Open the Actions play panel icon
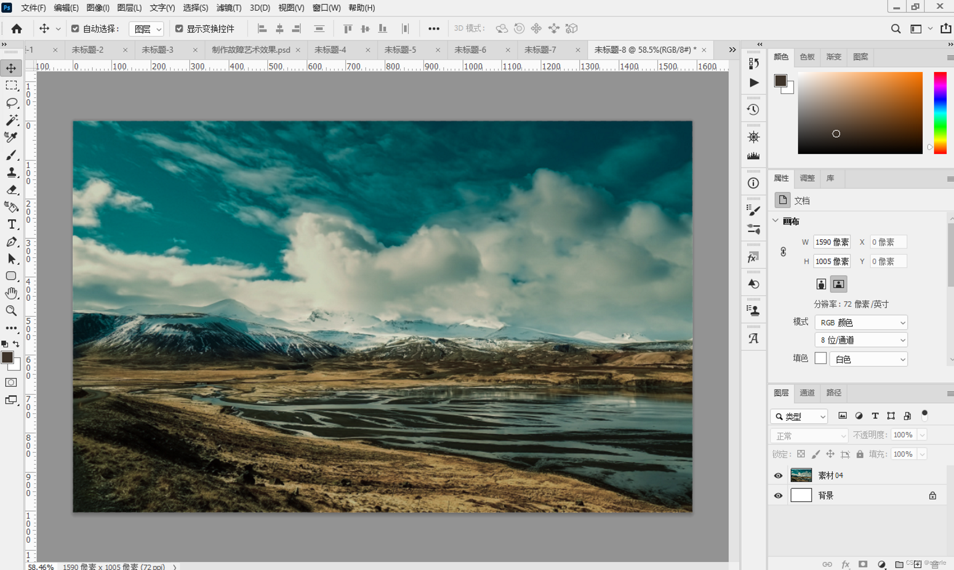Image resolution: width=954 pixels, height=570 pixels. point(753,83)
